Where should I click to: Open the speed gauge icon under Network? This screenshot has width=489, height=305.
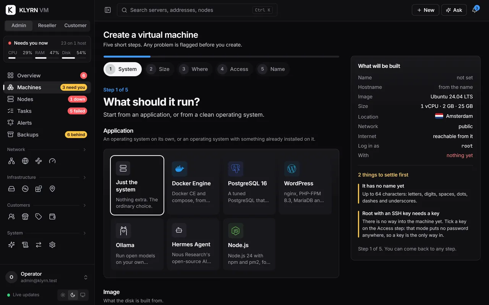point(52,161)
